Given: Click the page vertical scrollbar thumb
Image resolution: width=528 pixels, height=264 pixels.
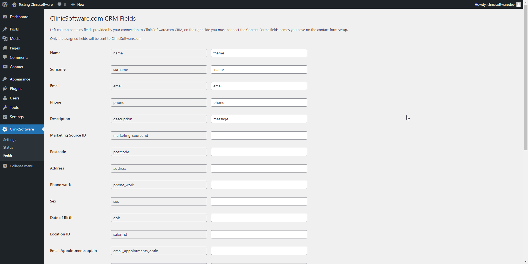Looking at the screenshot, I should (x=526, y=80).
